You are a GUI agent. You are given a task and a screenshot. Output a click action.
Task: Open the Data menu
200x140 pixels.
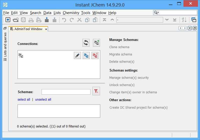[x=47, y=13]
